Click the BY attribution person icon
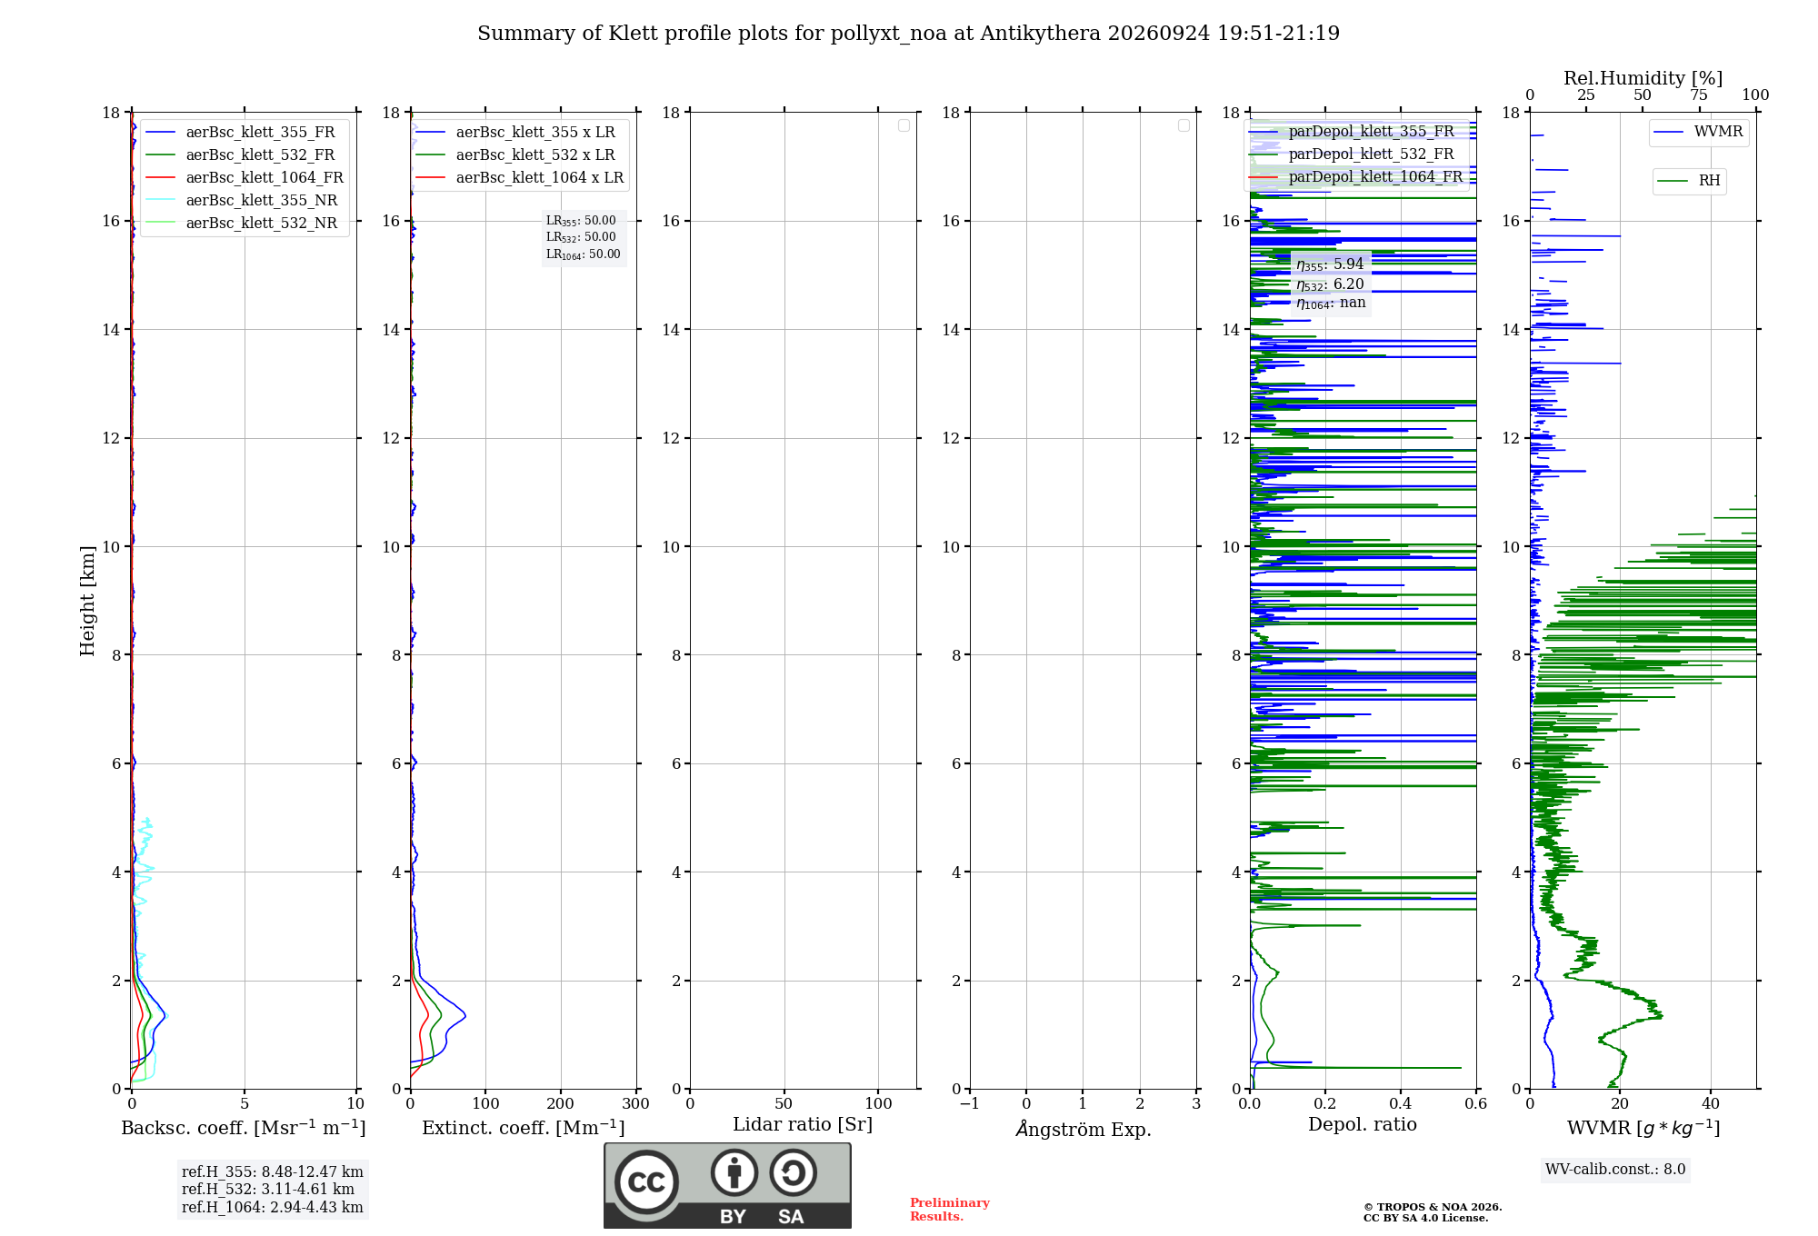The height and width of the screenshot is (1236, 1818). 734,1172
